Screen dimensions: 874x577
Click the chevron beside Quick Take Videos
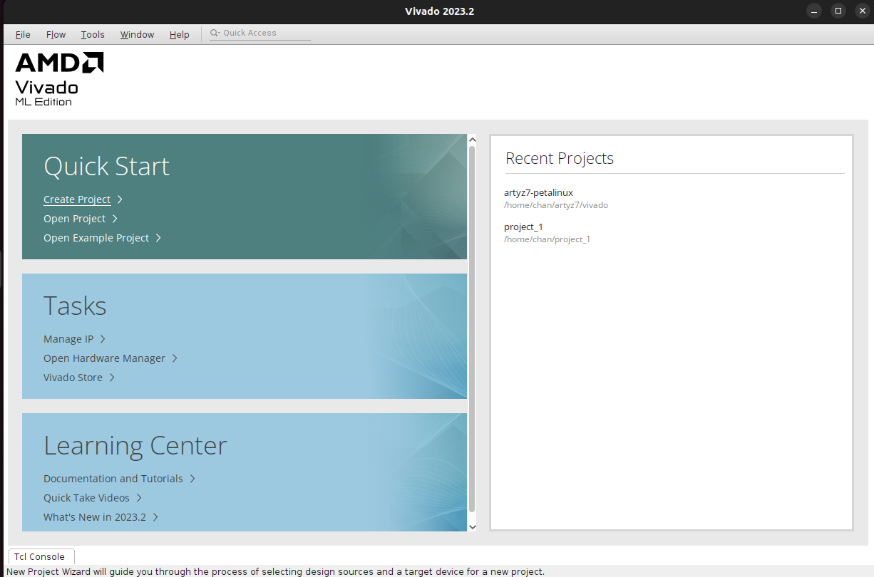click(139, 498)
